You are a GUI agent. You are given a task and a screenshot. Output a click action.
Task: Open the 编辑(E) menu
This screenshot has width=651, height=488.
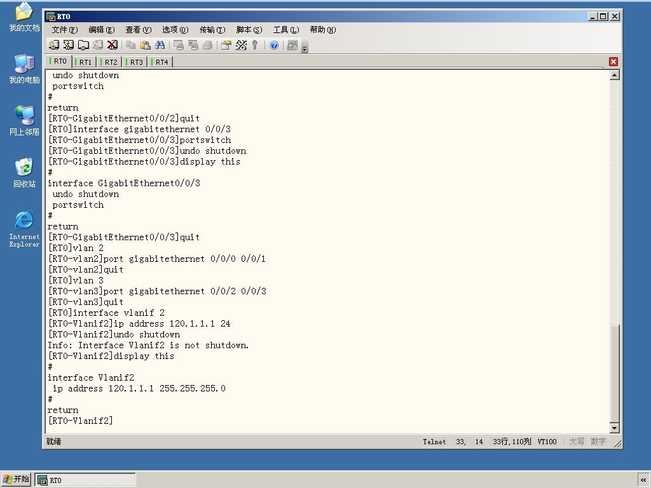pos(101,30)
